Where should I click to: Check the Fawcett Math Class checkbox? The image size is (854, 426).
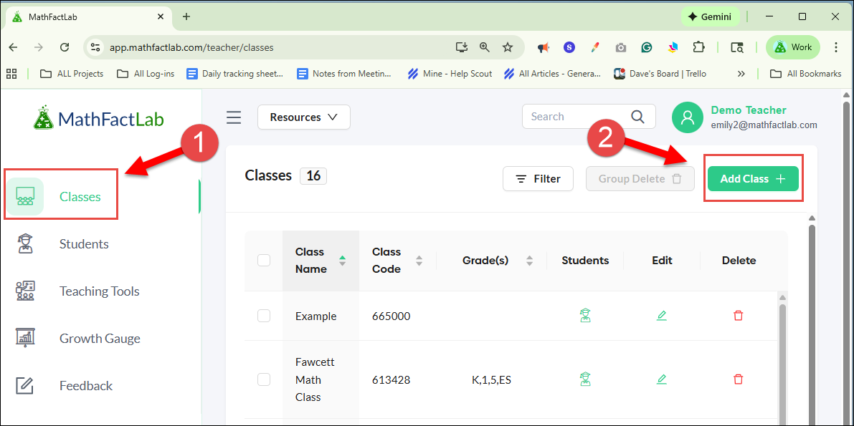(264, 379)
